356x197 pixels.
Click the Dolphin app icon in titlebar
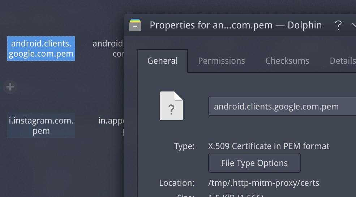135,25
